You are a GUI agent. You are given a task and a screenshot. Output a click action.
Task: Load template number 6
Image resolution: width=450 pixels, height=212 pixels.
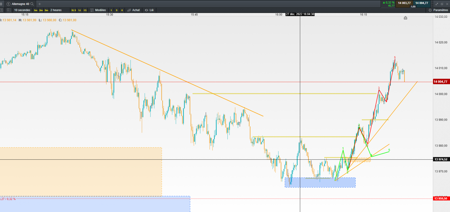pos(122,10)
